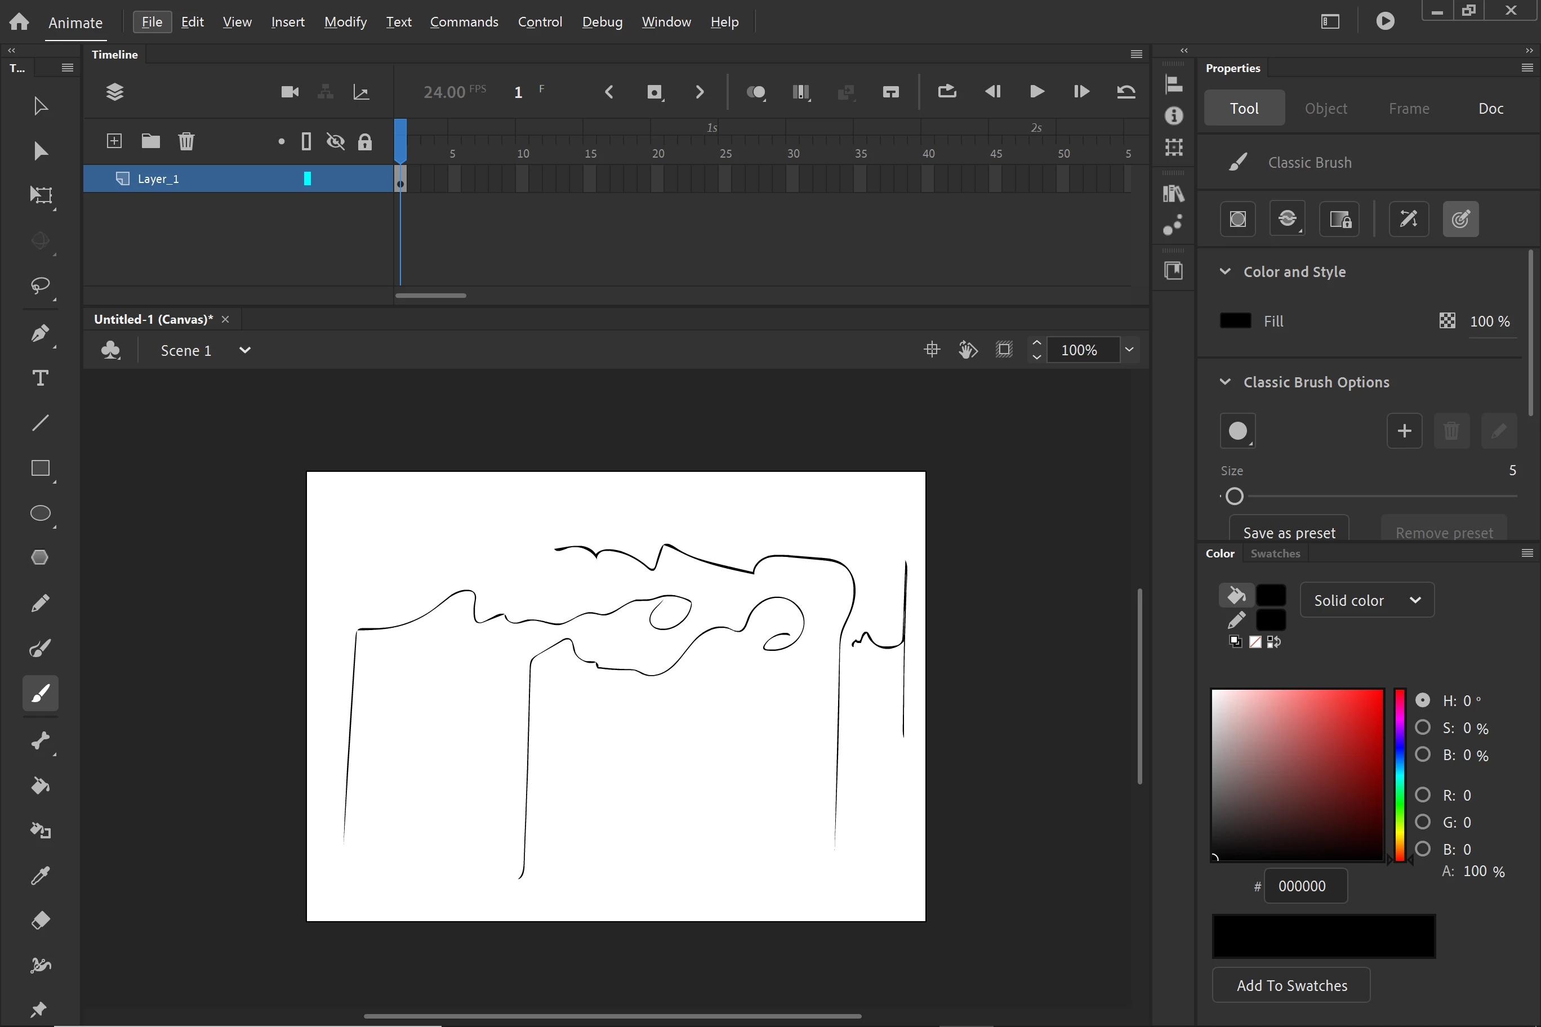Toggle the Onion Skin button
Screen dimensions: 1541x1027
point(756,92)
